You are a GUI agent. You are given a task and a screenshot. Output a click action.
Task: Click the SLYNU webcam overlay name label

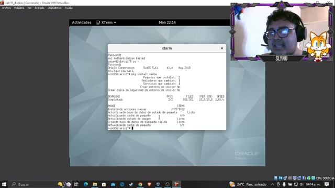[282, 58]
